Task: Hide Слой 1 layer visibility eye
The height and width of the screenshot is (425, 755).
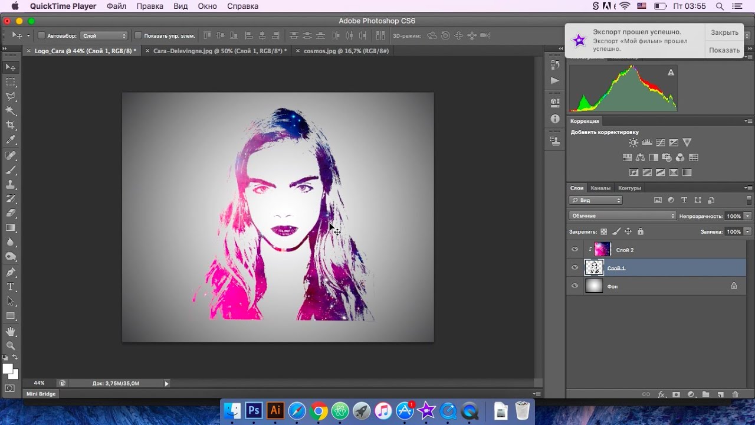Action: point(575,268)
